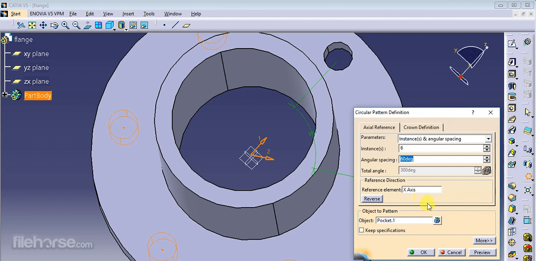Select the Pad tool icon
The image size is (536, 261).
coord(512,62)
